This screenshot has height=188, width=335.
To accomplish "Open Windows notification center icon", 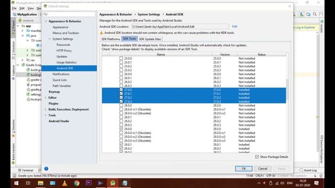I will pyautogui.click(x=316, y=183).
